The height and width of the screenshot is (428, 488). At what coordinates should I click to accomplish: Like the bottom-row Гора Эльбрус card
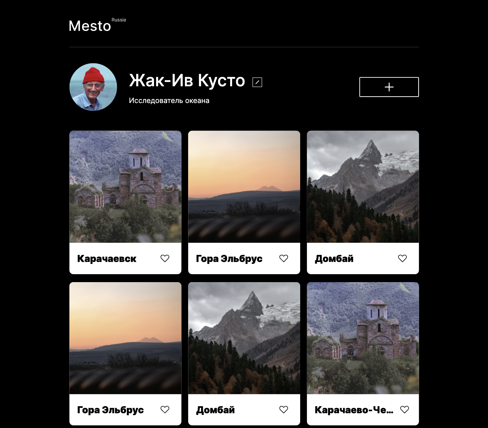pyautogui.click(x=165, y=410)
